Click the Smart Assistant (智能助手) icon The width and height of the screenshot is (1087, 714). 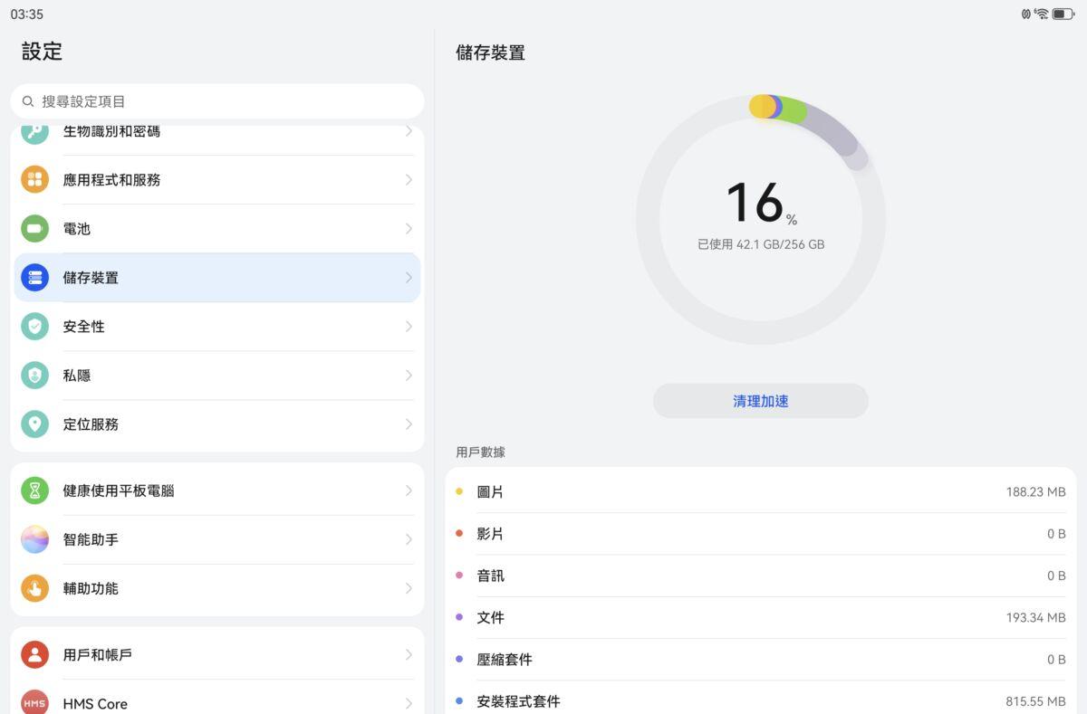(x=34, y=539)
